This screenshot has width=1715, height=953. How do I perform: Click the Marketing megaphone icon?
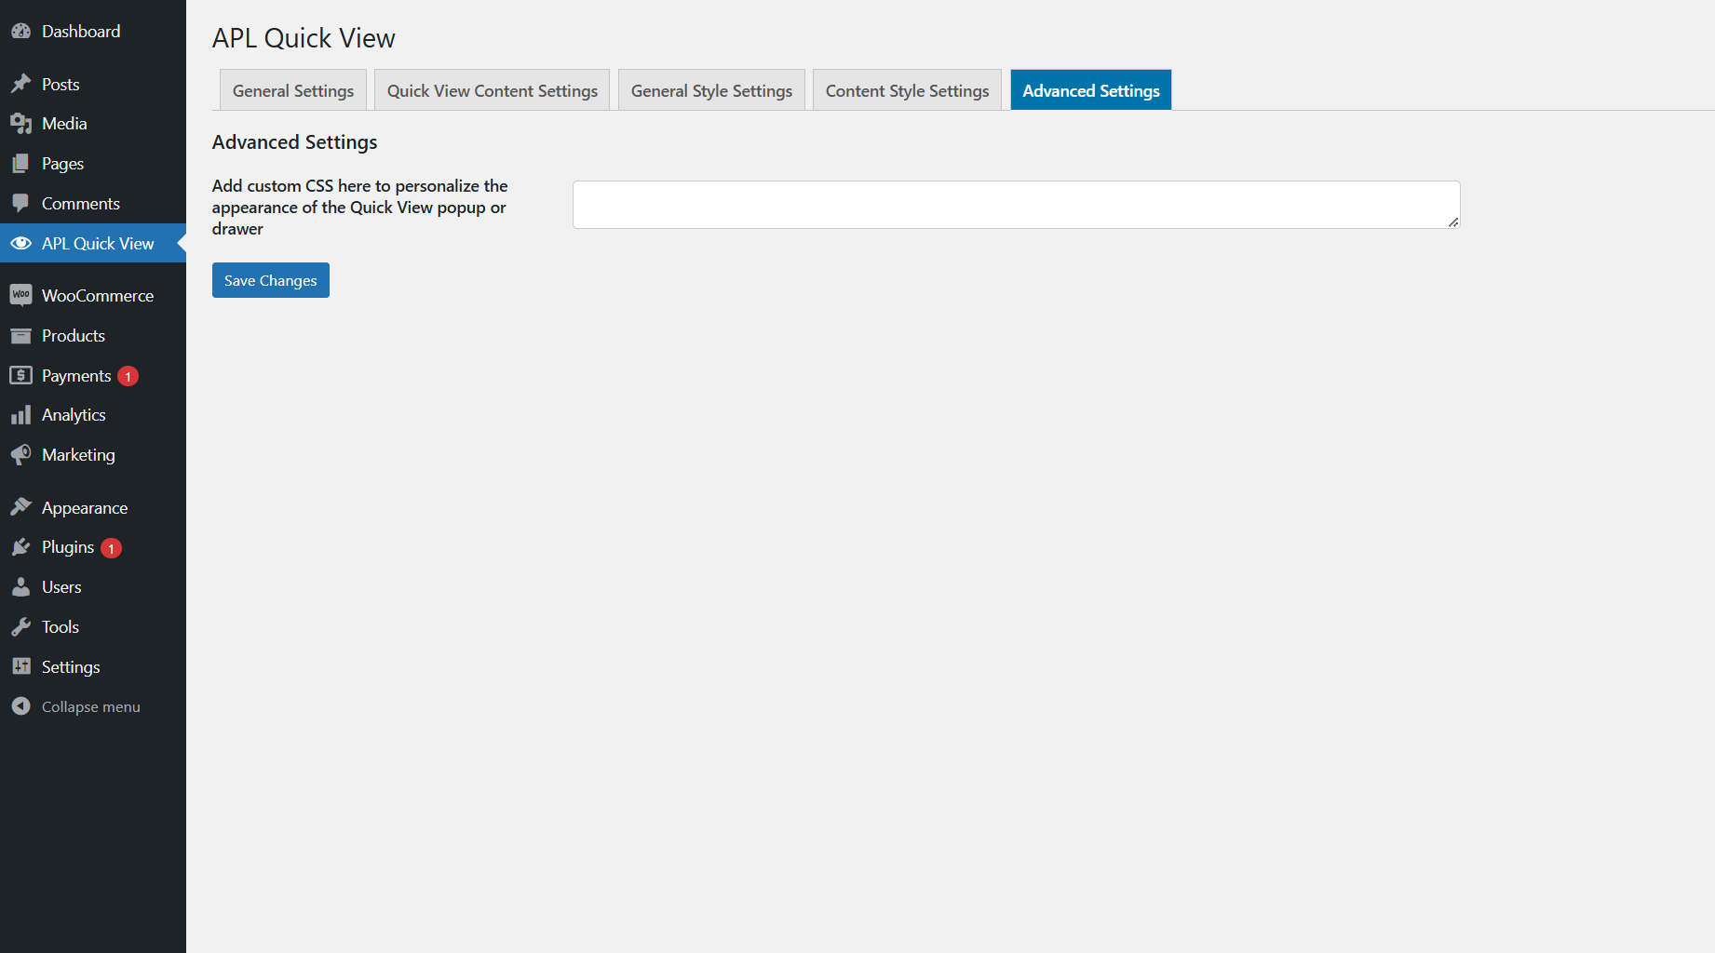pyautogui.click(x=20, y=455)
